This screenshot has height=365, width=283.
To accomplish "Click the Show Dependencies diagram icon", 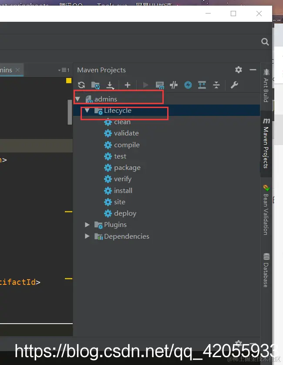I will point(202,85).
